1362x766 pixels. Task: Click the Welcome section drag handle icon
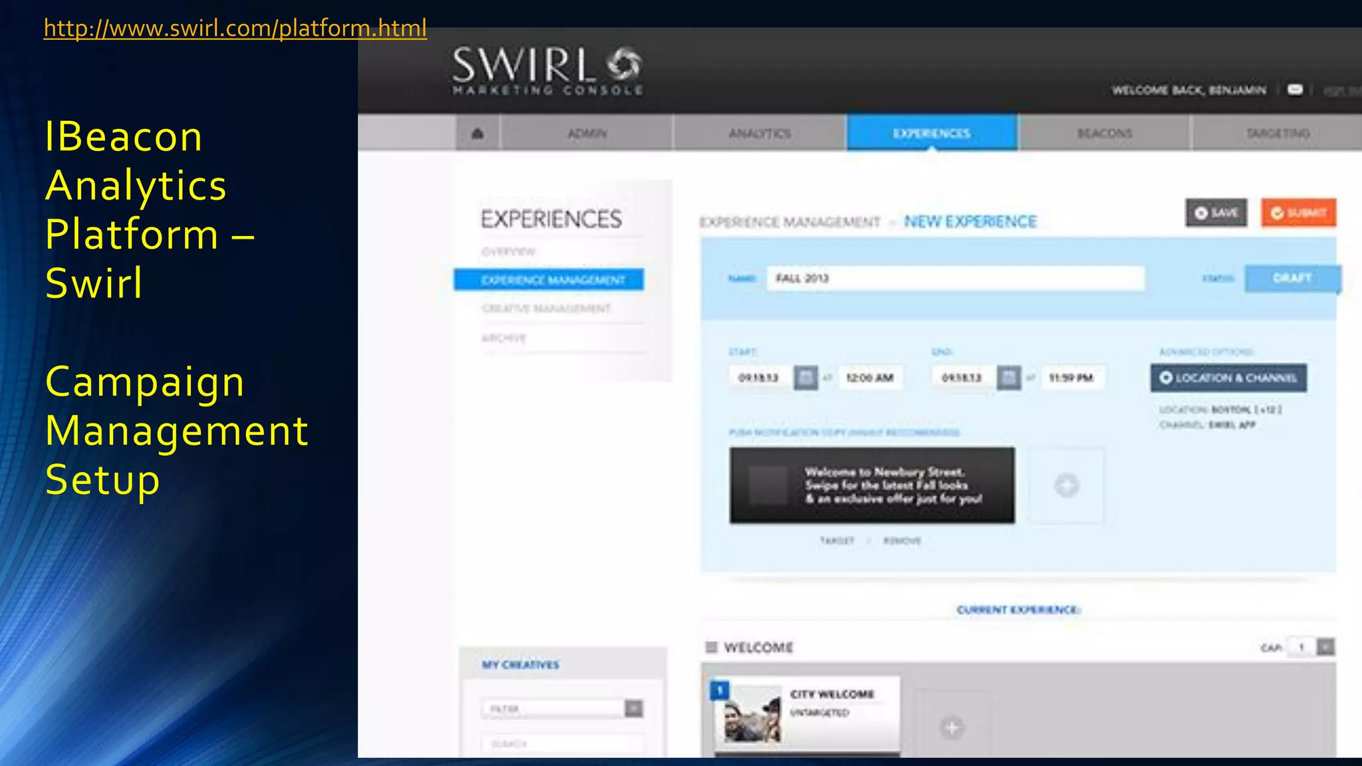(712, 647)
